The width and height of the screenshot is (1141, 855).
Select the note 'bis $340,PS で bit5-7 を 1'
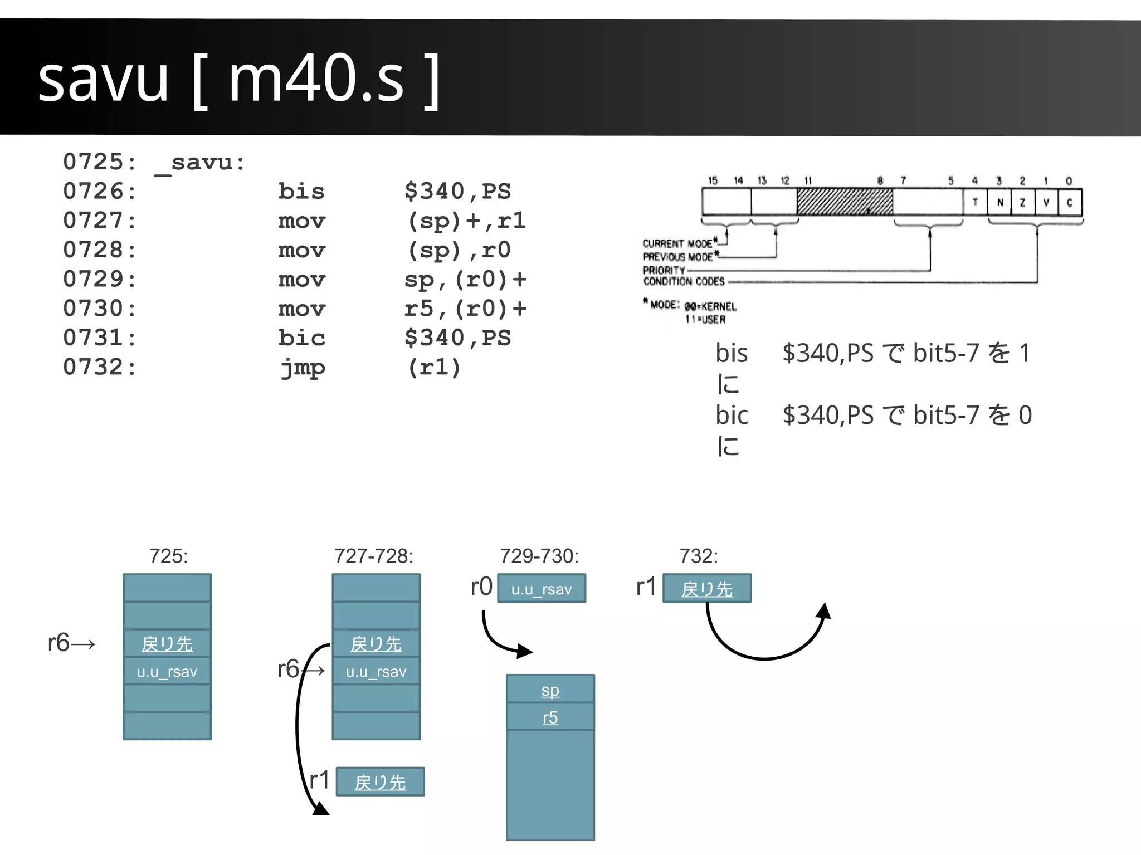[x=874, y=353]
